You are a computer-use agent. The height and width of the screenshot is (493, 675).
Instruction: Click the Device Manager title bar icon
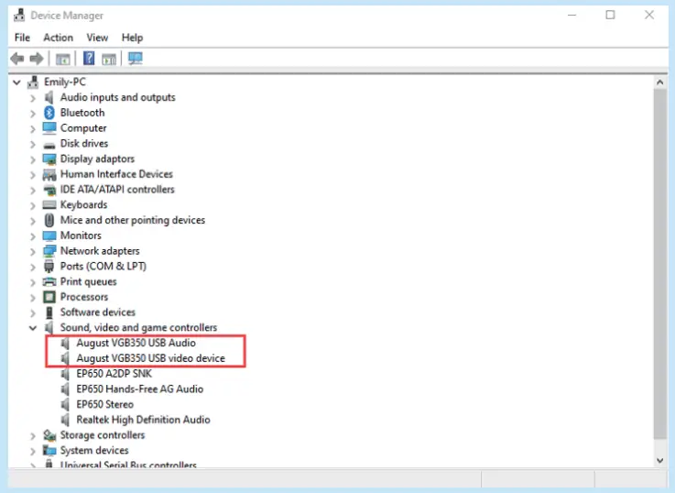coord(19,15)
